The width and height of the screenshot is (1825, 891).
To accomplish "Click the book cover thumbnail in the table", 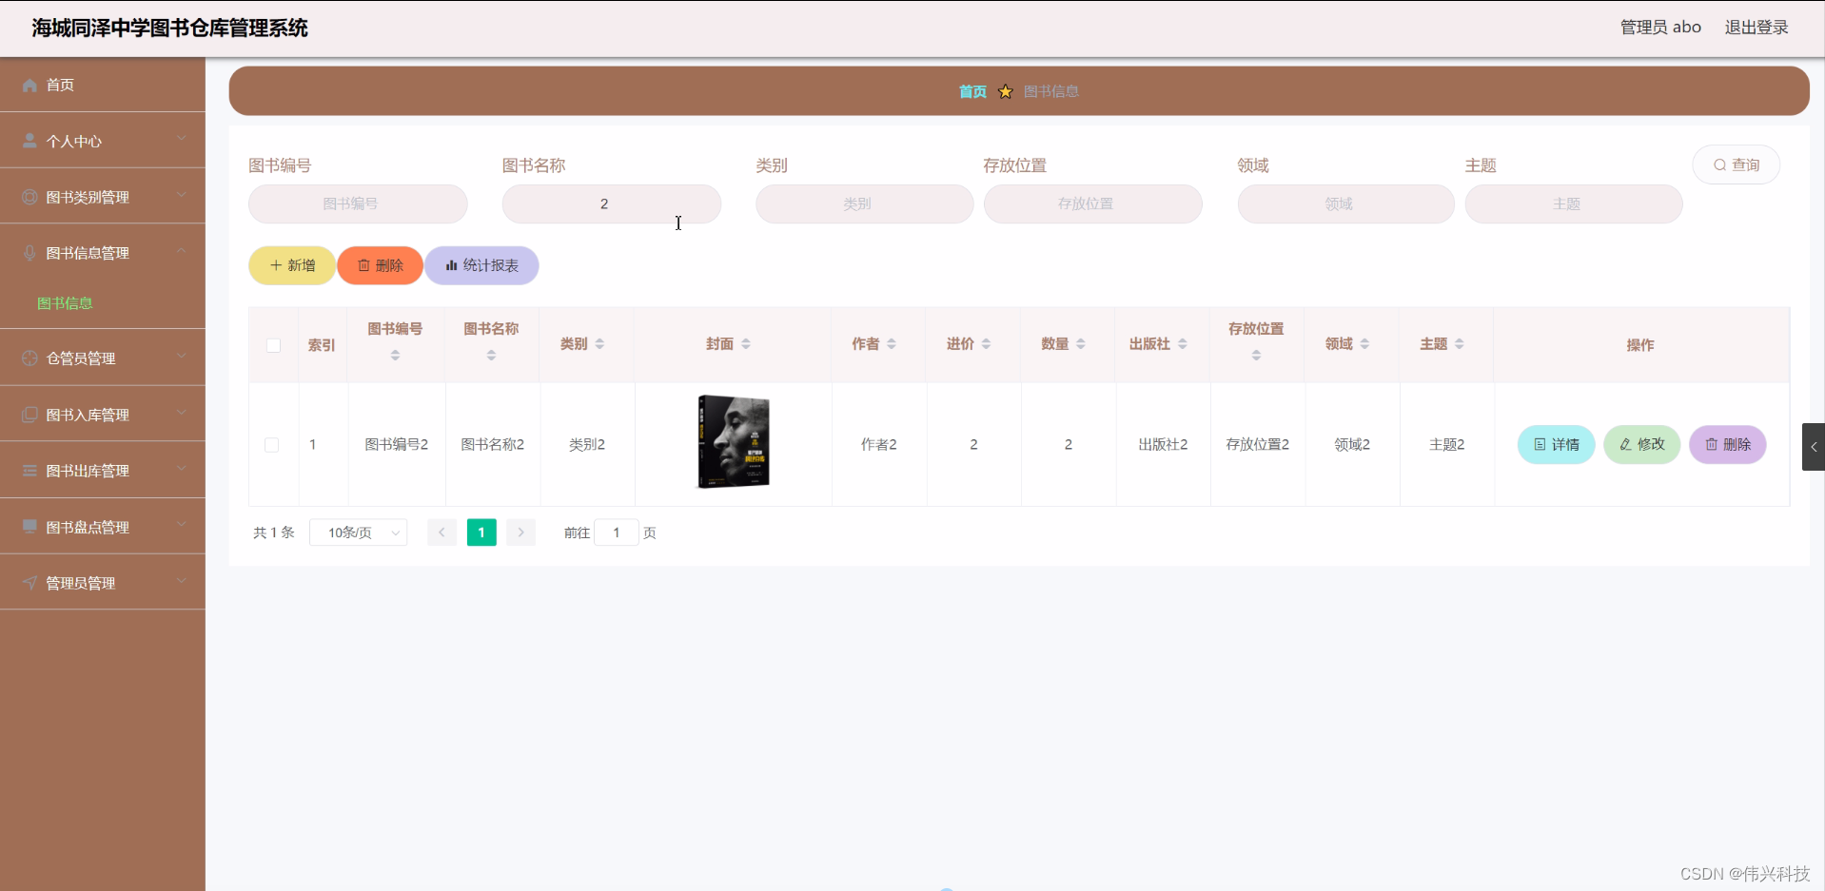I will pyautogui.click(x=733, y=440).
